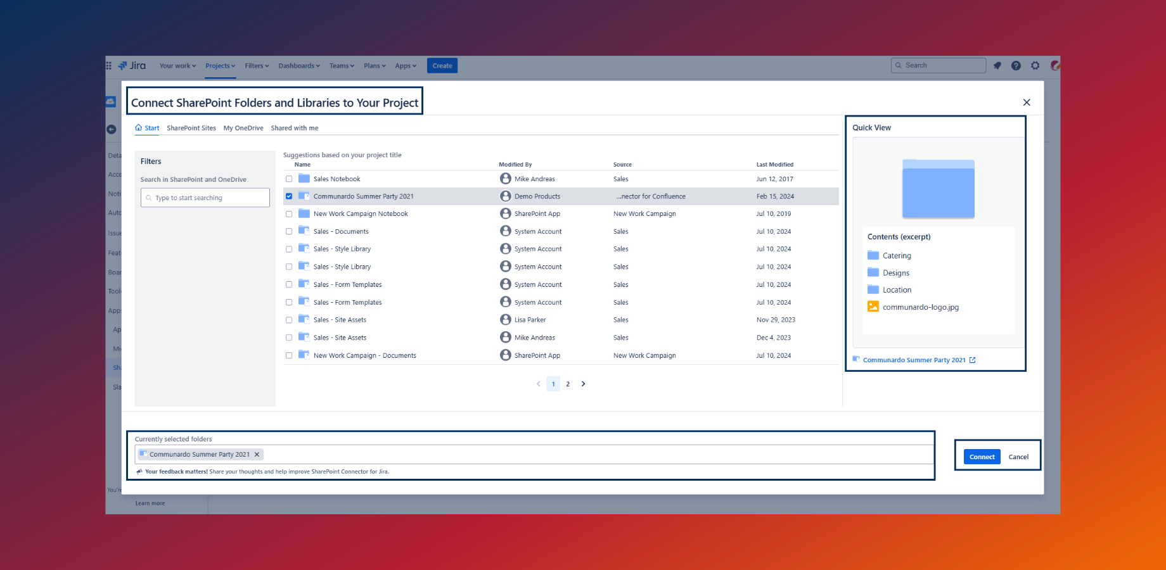The image size is (1166, 570).
Task: Go to results page 2
Action: [x=568, y=384]
